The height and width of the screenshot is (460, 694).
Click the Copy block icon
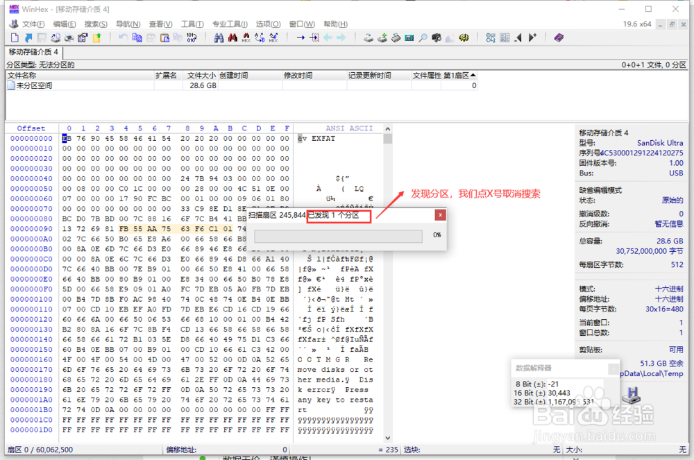(x=137, y=37)
